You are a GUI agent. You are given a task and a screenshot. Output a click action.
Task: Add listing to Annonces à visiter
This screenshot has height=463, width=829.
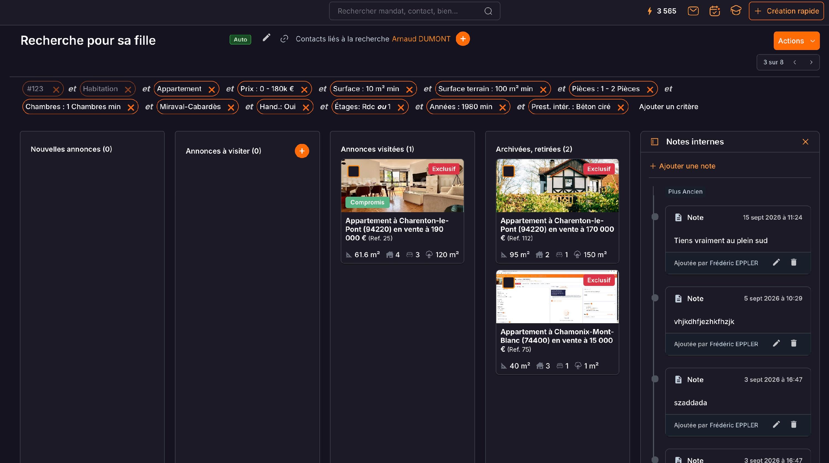coord(302,151)
